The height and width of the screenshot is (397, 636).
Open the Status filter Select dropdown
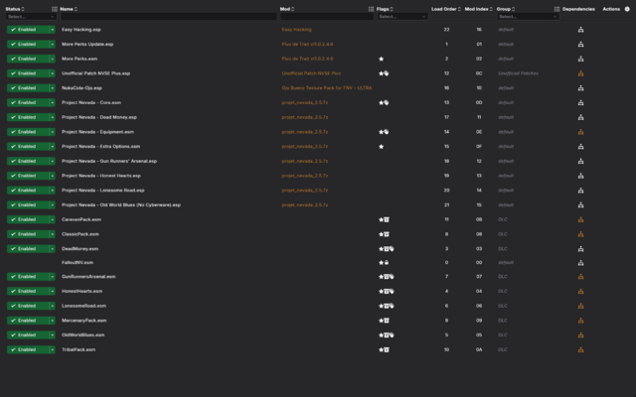click(x=31, y=17)
